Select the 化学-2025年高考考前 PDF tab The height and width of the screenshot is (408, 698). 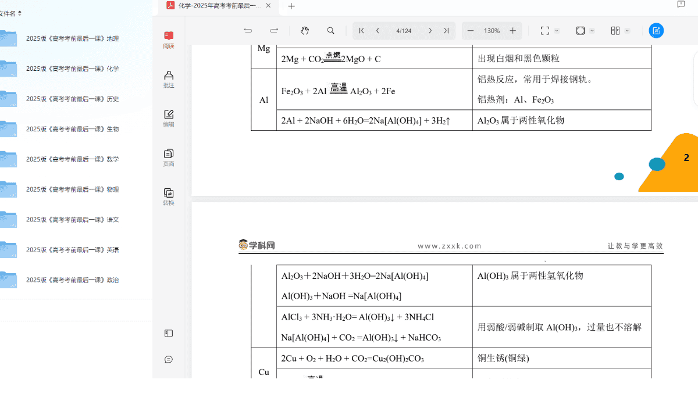click(x=215, y=6)
